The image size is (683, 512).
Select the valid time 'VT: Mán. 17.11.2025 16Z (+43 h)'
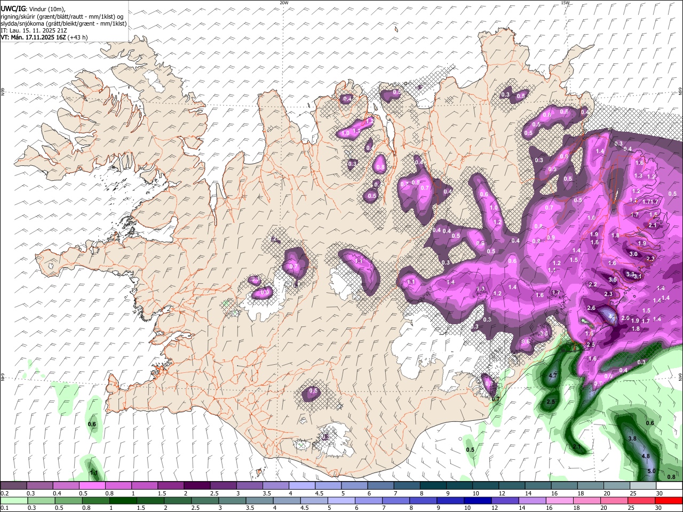(x=44, y=37)
